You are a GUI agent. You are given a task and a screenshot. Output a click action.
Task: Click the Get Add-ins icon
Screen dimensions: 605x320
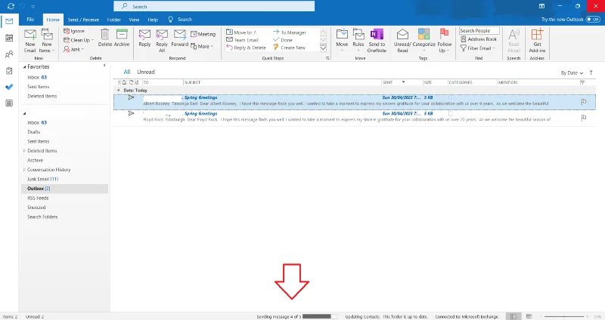coord(537,35)
